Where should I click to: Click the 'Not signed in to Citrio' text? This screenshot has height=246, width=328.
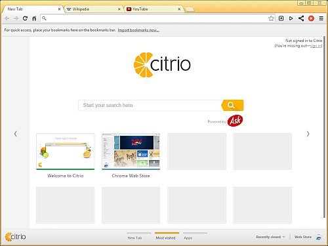click(304, 41)
